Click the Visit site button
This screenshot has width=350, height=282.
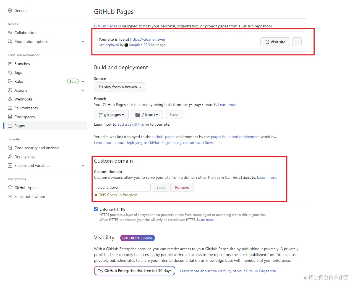(275, 42)
